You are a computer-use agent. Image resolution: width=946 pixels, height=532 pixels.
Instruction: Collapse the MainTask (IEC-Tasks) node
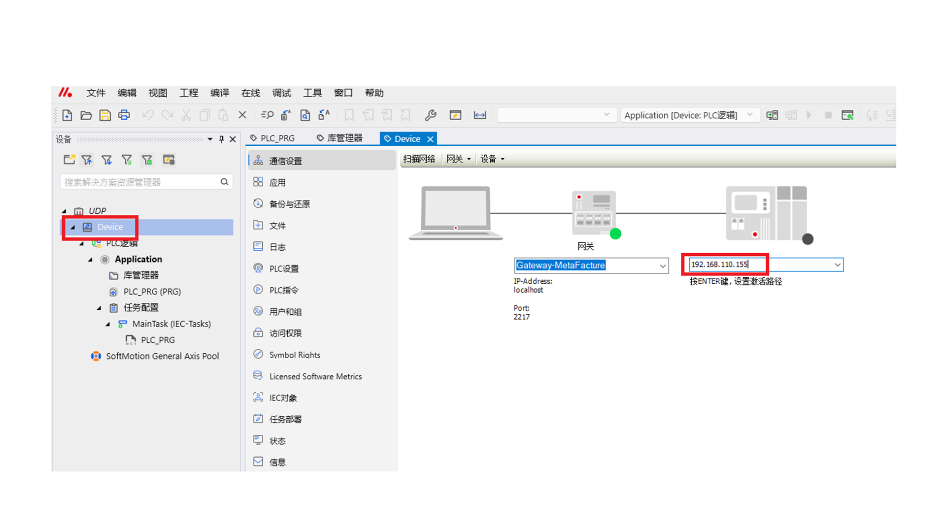(108, 324)
